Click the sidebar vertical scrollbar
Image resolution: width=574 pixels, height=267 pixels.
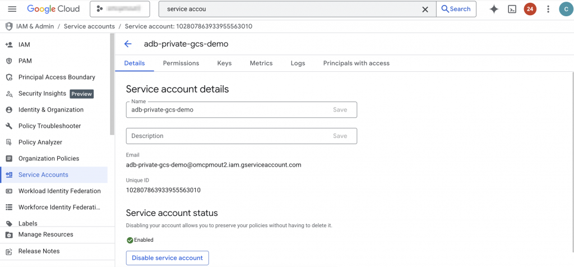click(x=112, y=84)
